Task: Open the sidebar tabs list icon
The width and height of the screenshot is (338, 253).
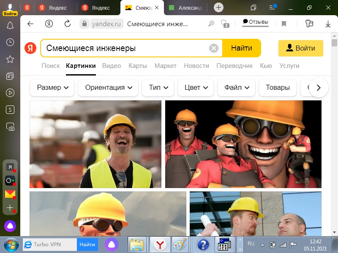Action: click(x=10, y=76)
